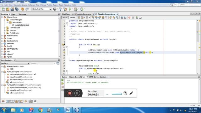Screen dimensions: 201x113
Task: Click the editor vertical scrollbar
Action: 197,32
